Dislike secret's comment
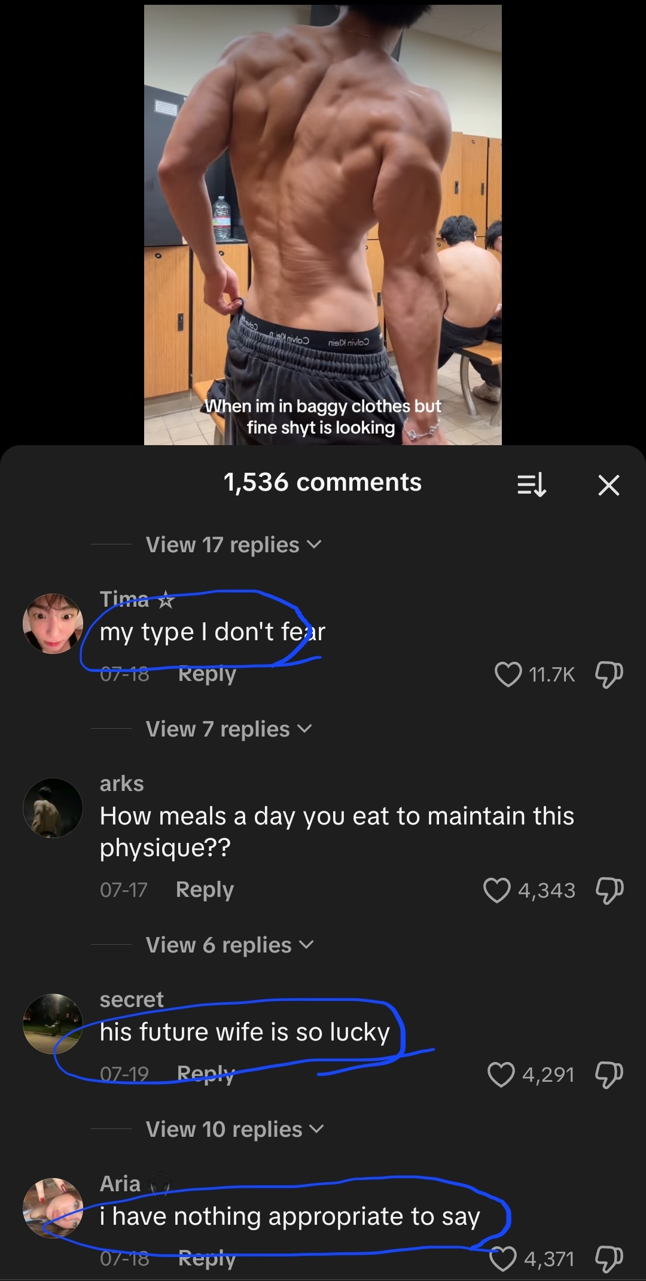The height and width of the screenshot is (1281, 646). pyautogui.click(x=609, y=1074)
